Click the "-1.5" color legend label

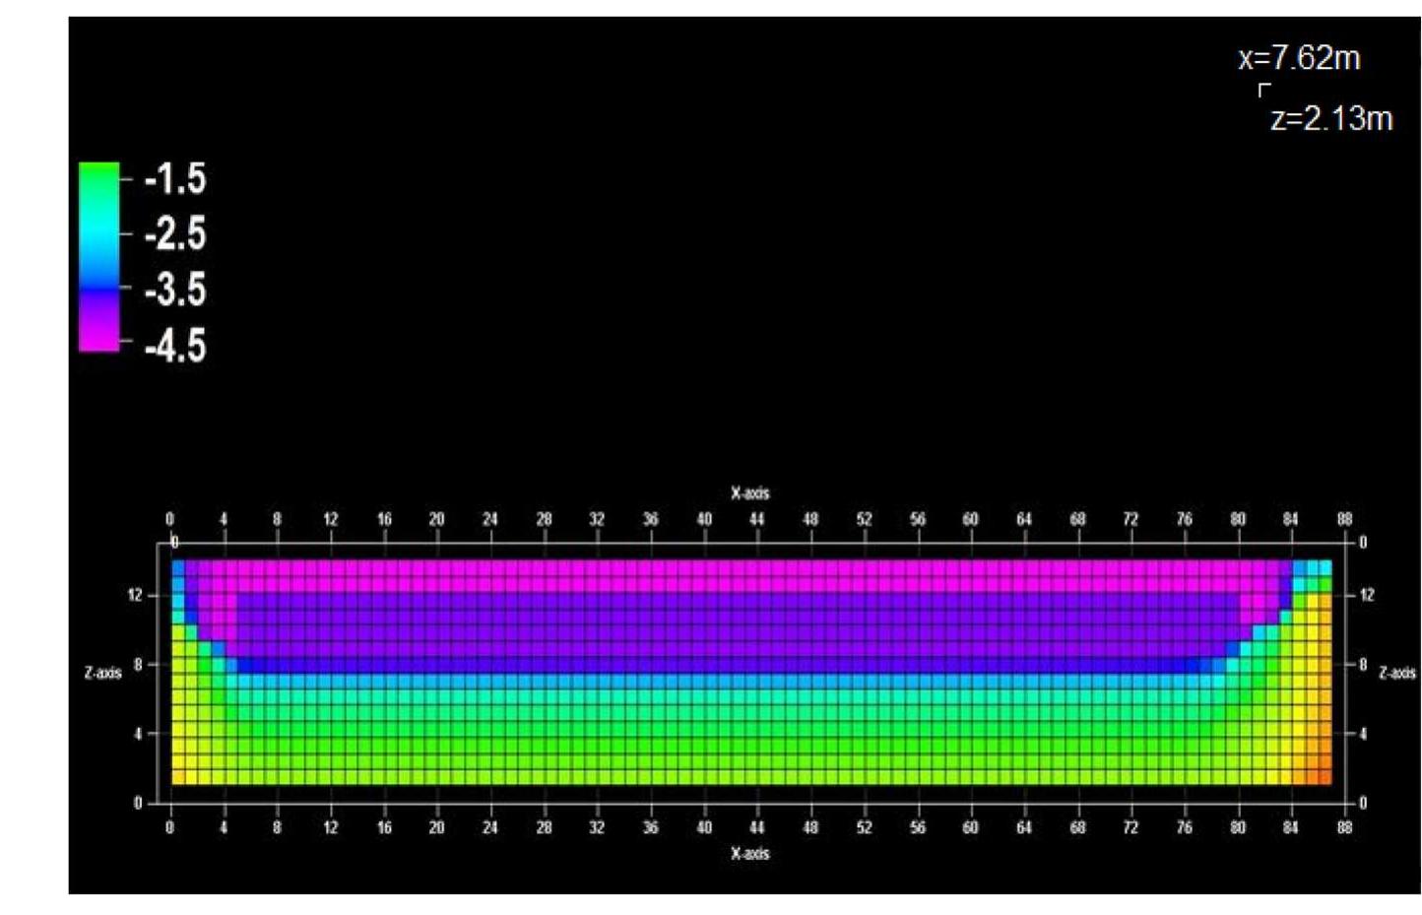tap(175, 178)
